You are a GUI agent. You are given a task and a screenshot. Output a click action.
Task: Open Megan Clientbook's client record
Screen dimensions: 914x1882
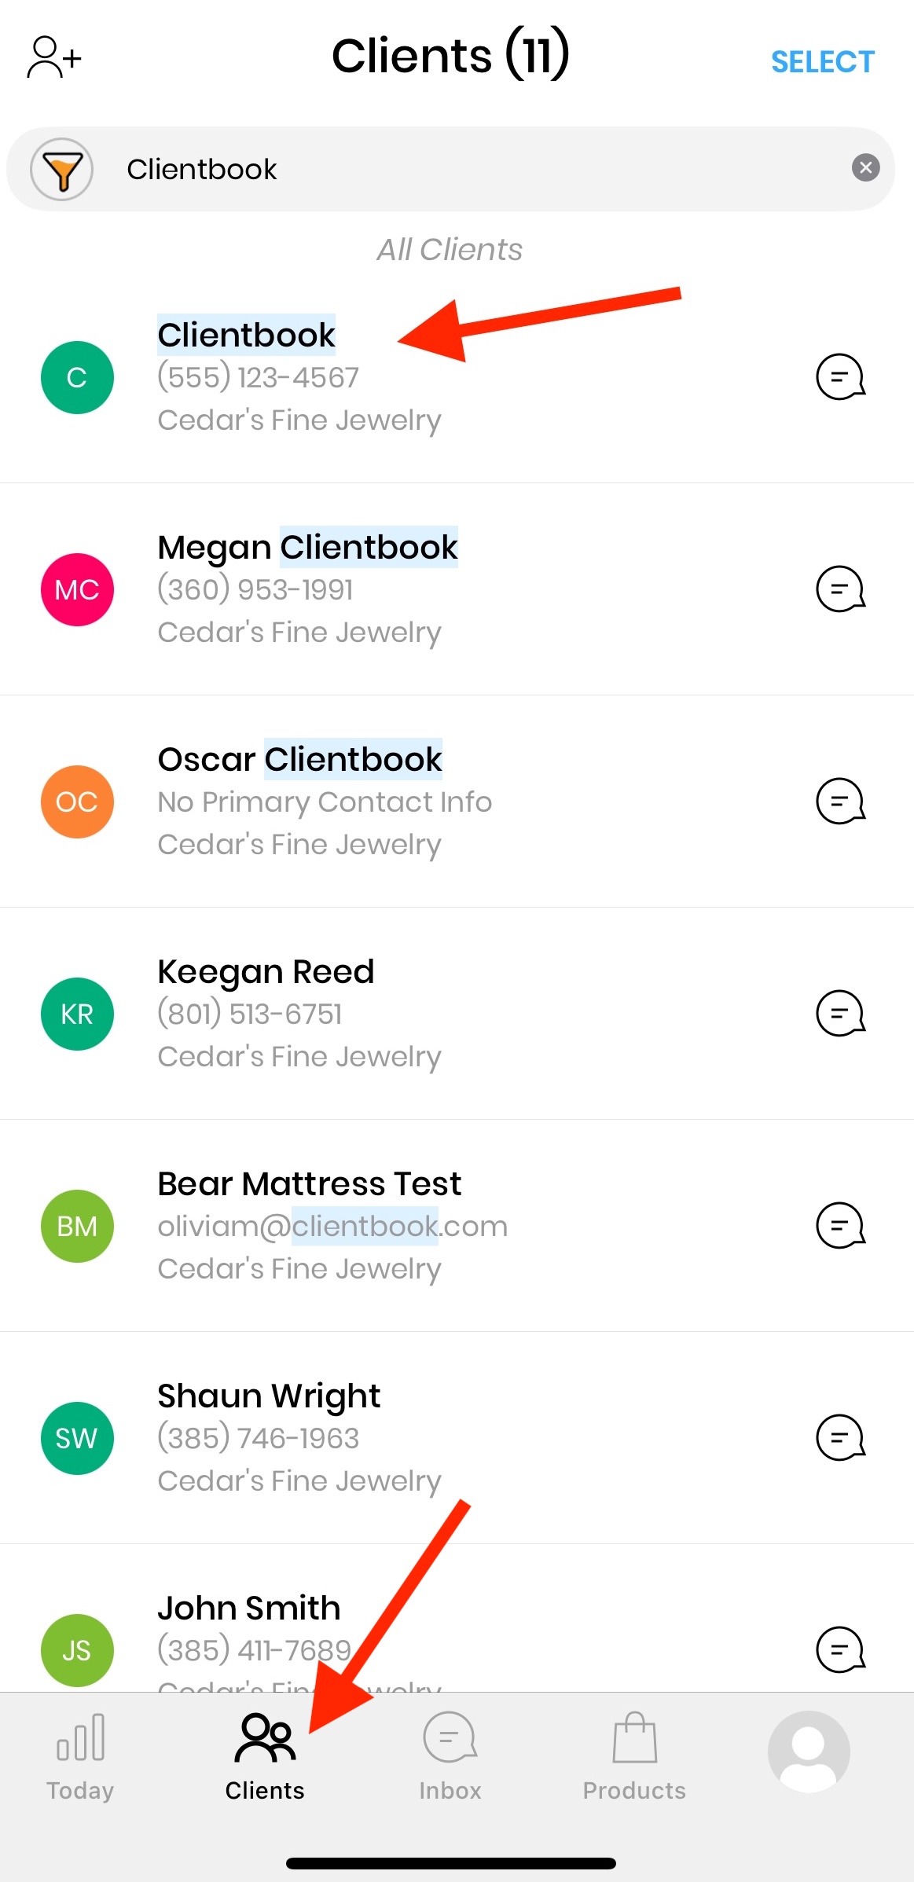307,548
